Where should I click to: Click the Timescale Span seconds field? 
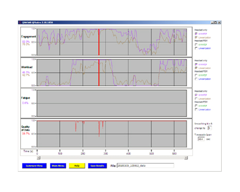click(201, 139)
